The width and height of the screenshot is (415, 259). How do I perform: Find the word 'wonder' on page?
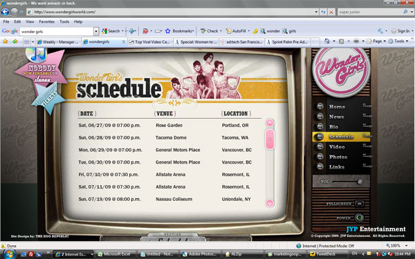pos(270,31)
